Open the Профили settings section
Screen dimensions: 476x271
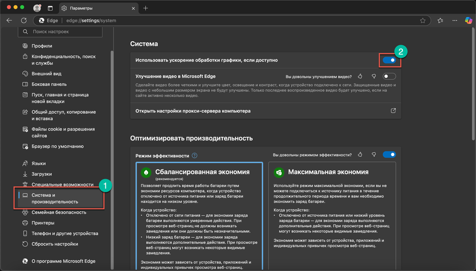[41, 46]
